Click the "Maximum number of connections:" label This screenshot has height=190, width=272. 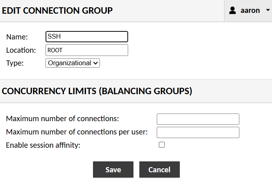click(62, 119)
